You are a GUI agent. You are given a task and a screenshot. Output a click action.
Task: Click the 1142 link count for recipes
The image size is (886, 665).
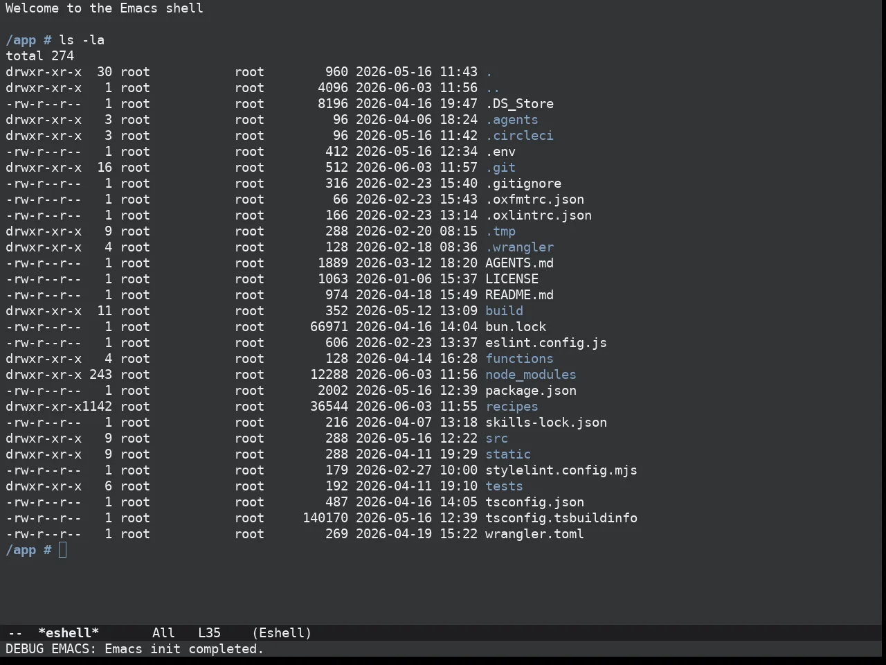(97, 407)
